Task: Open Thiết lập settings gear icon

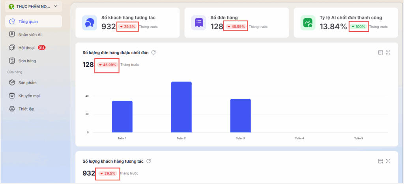Action: (x=12, y=109)
